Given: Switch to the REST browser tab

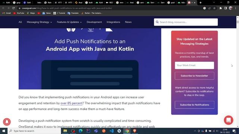Looking at the screenshot, I should [110, 3].
